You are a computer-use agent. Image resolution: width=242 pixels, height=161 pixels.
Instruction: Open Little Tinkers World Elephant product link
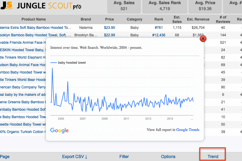[x=23, y=57]
